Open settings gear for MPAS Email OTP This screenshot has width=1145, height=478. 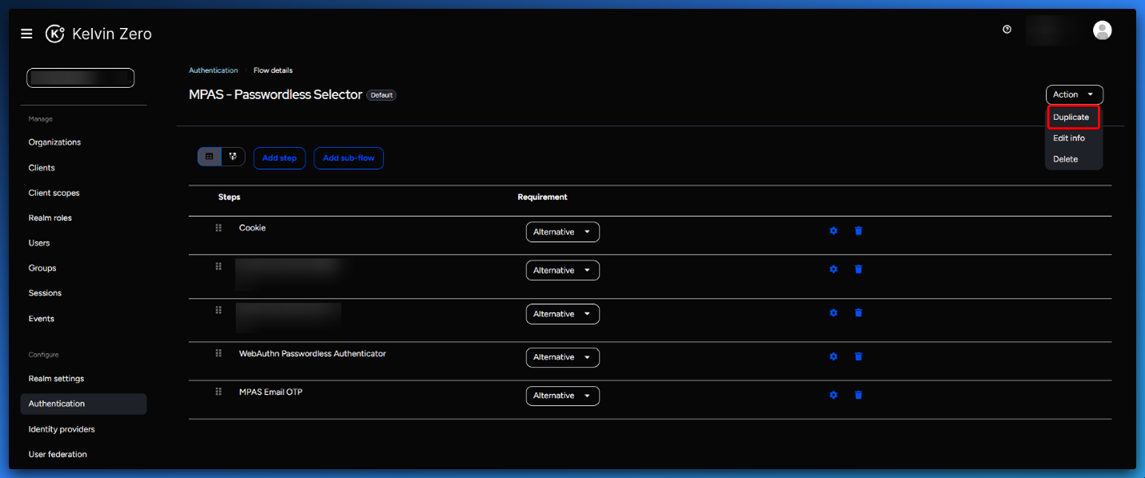[x=834, y=395]
